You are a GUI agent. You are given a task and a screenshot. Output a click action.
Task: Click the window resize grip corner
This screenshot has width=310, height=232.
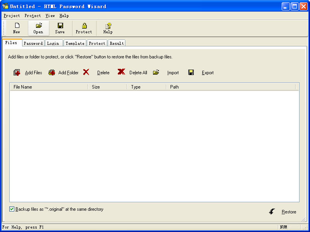(305, 227)
